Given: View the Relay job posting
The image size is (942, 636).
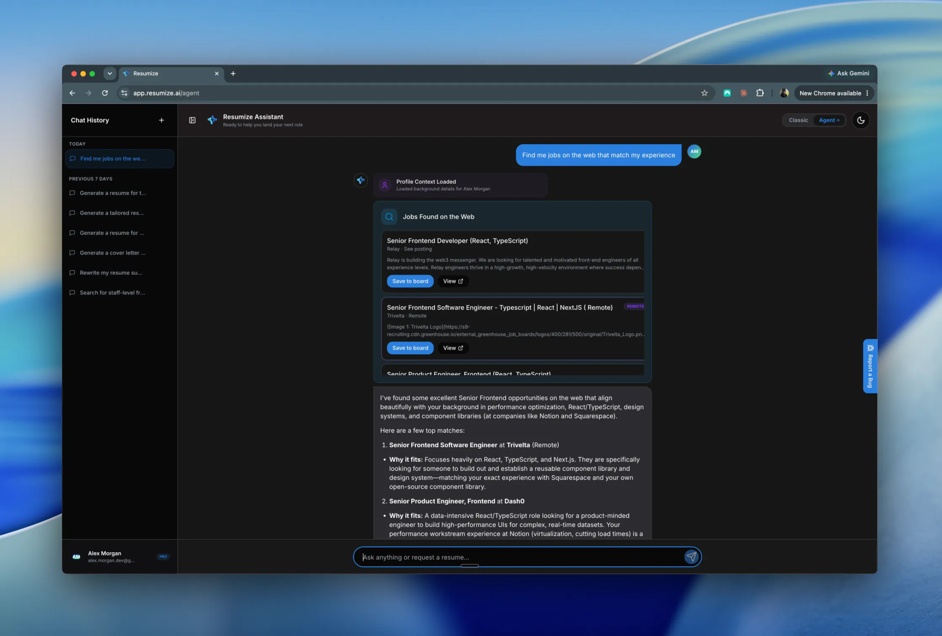Looking at the screenshot, I should point(453,281).
